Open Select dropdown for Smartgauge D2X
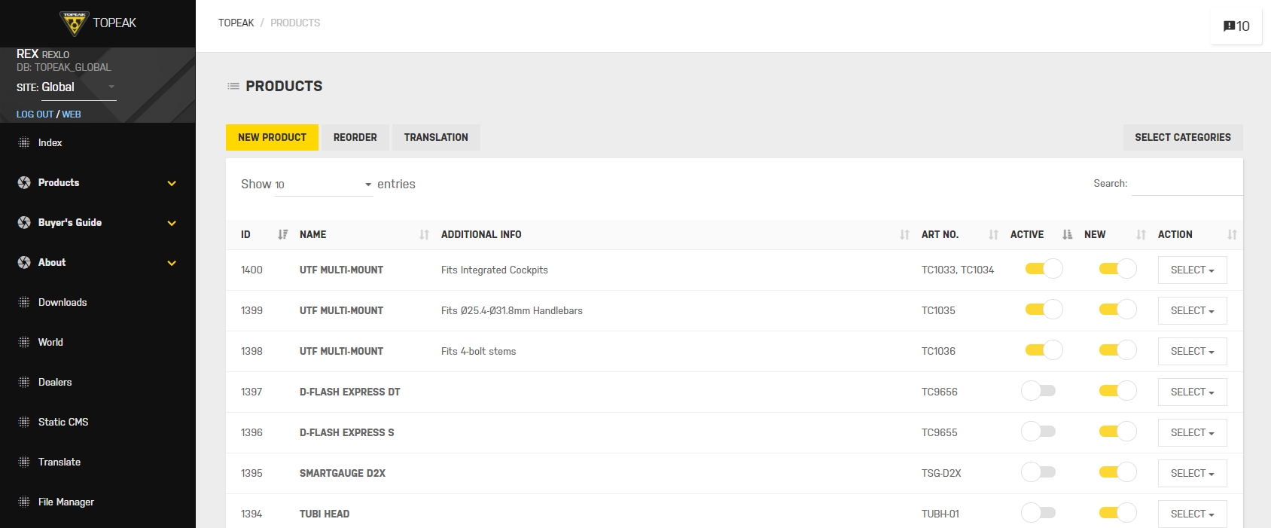The image size is (1271, 528). (x=1192, y=473)
